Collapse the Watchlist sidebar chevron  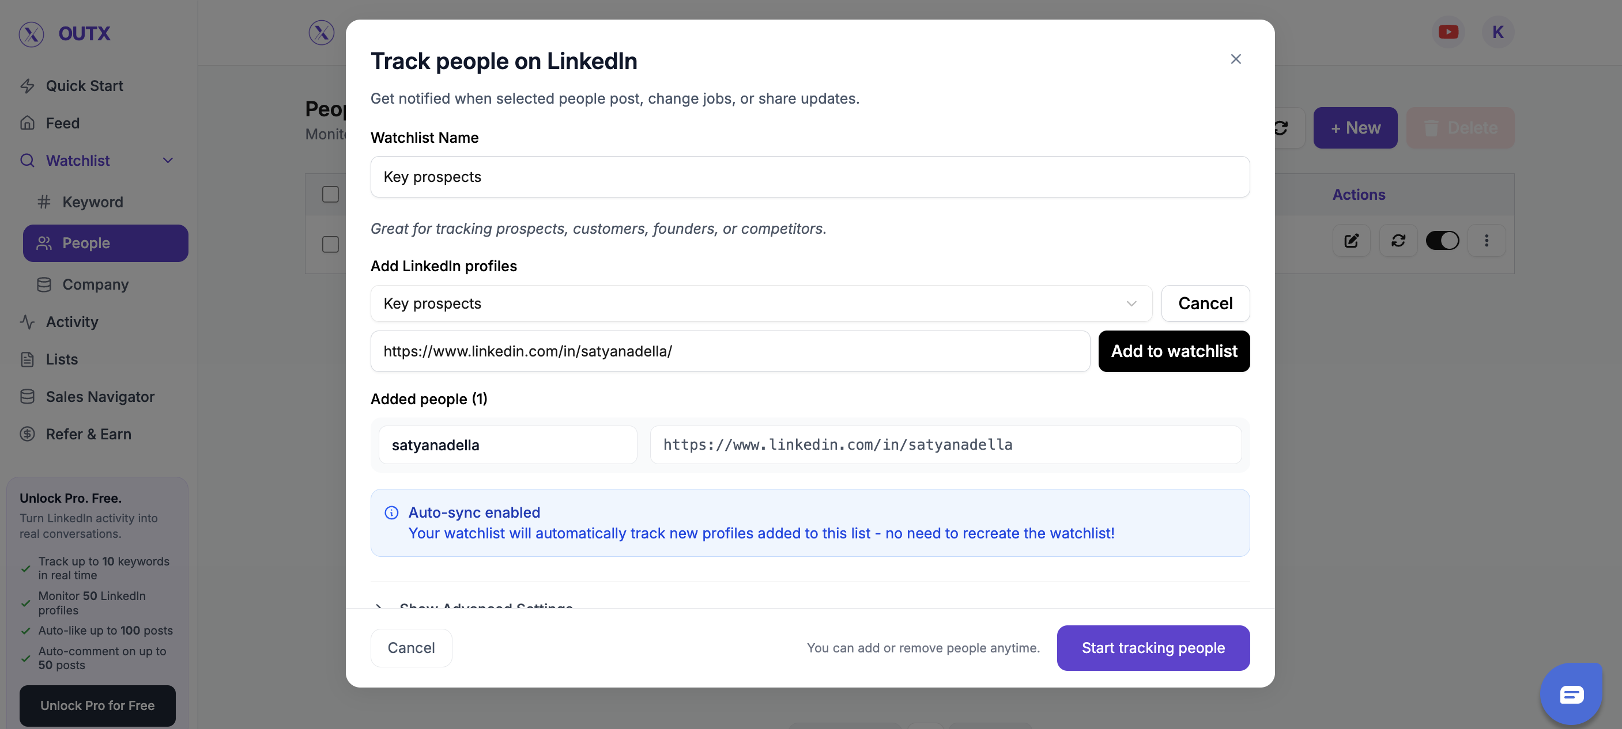point(168,161)
